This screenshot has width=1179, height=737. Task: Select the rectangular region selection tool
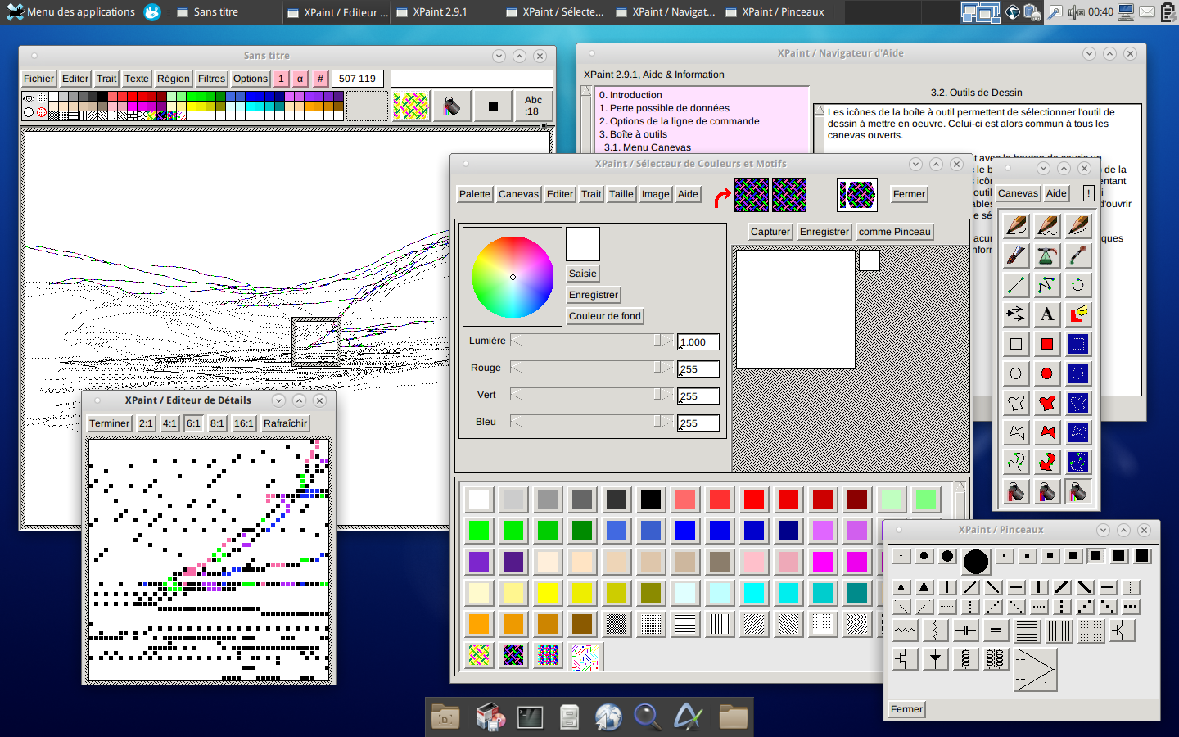[1078, 344]
